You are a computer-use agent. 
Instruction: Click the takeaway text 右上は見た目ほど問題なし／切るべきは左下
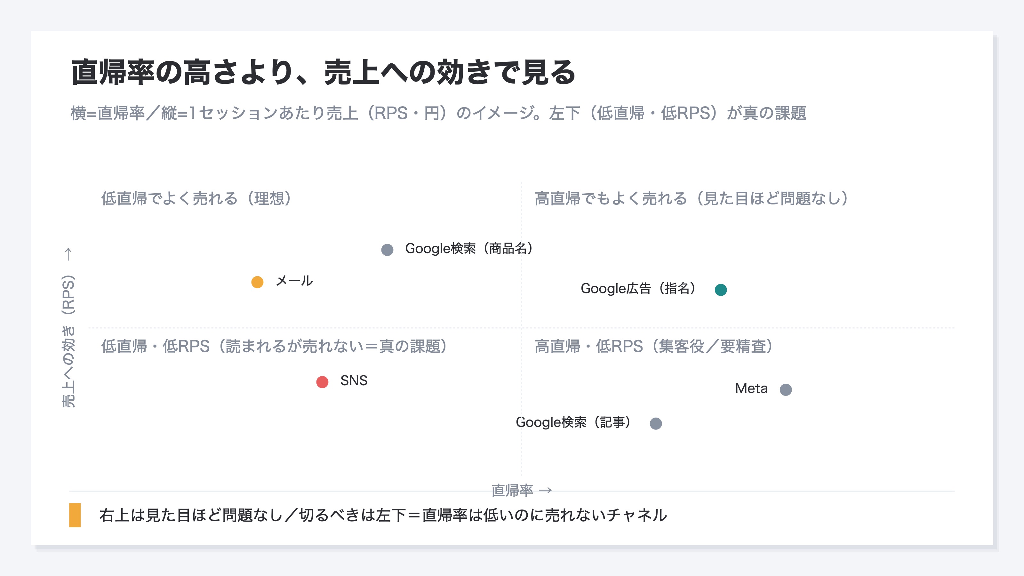256,515
